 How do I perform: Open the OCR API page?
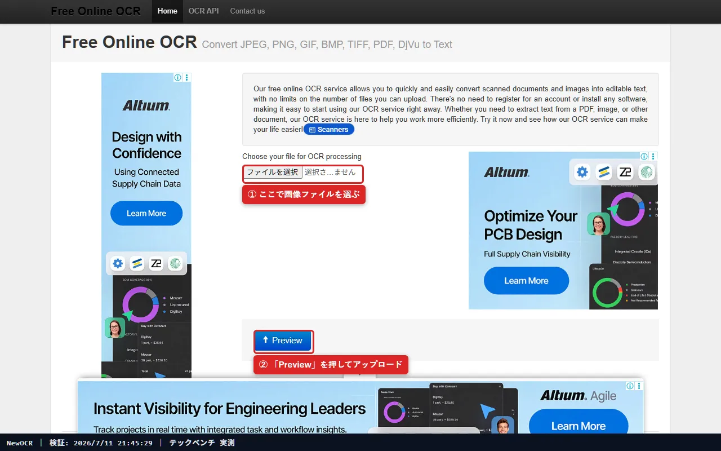tap(204, 11)
